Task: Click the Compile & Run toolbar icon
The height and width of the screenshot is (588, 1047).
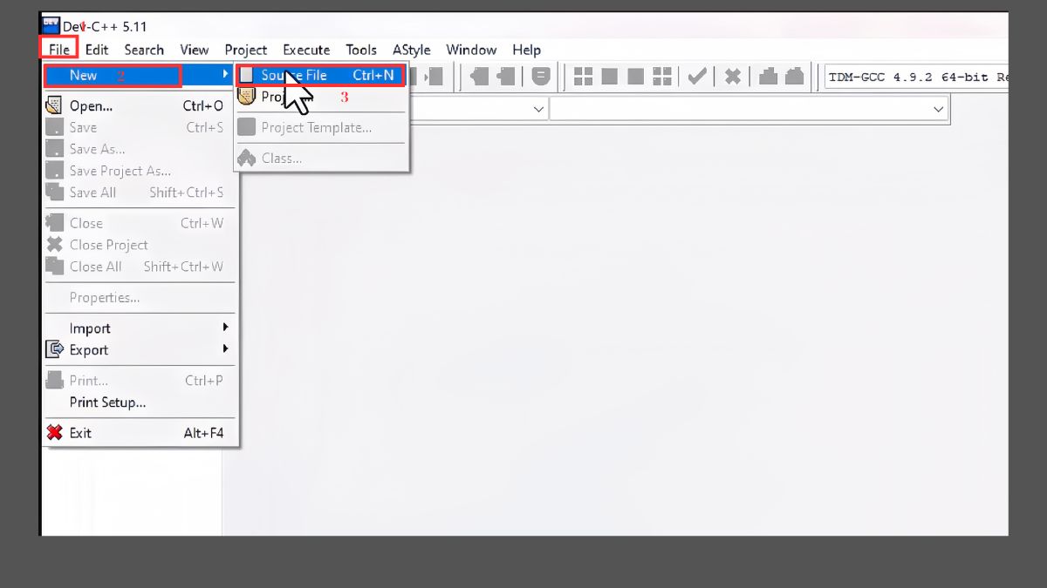Action: tap(637, 76)
